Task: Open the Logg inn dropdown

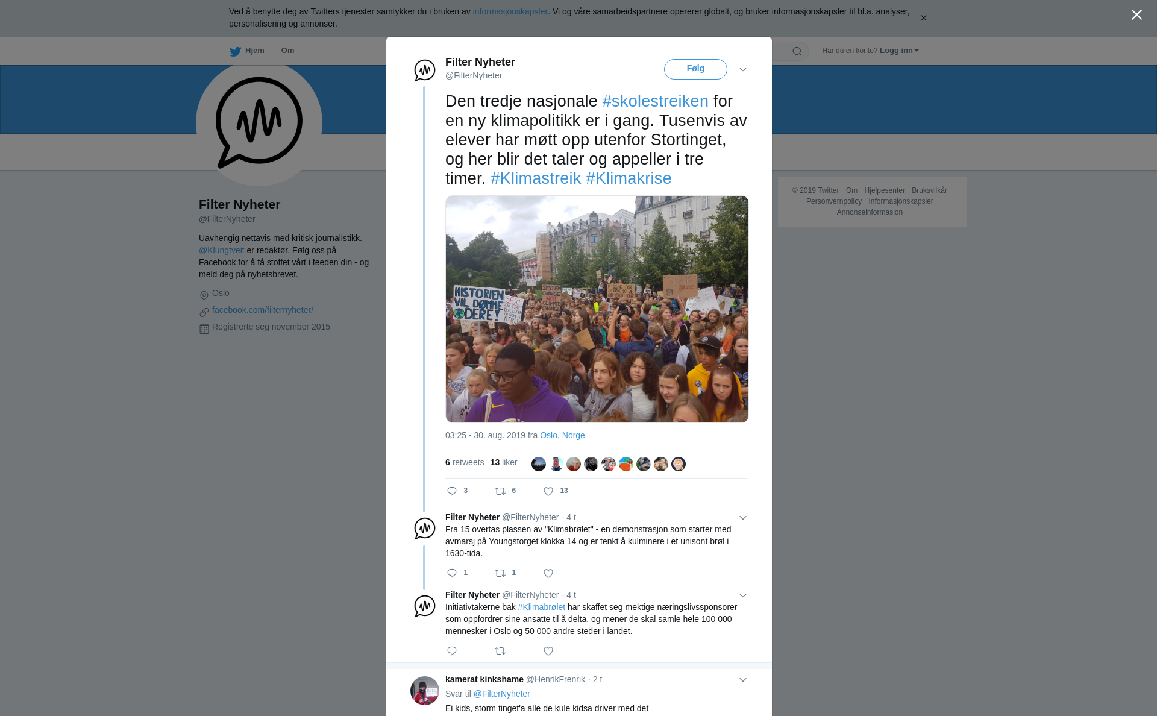Action: coord(899,51)
